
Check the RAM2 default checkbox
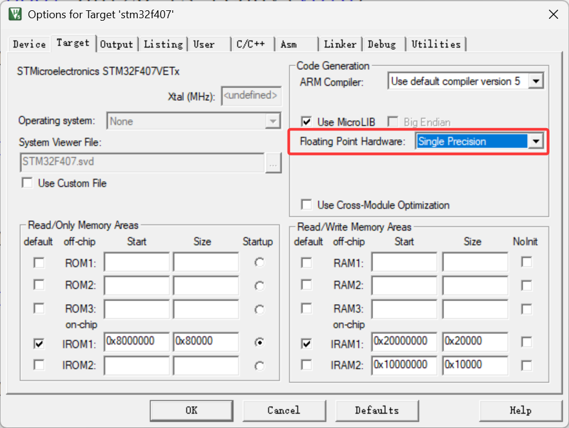click(306, 285)
